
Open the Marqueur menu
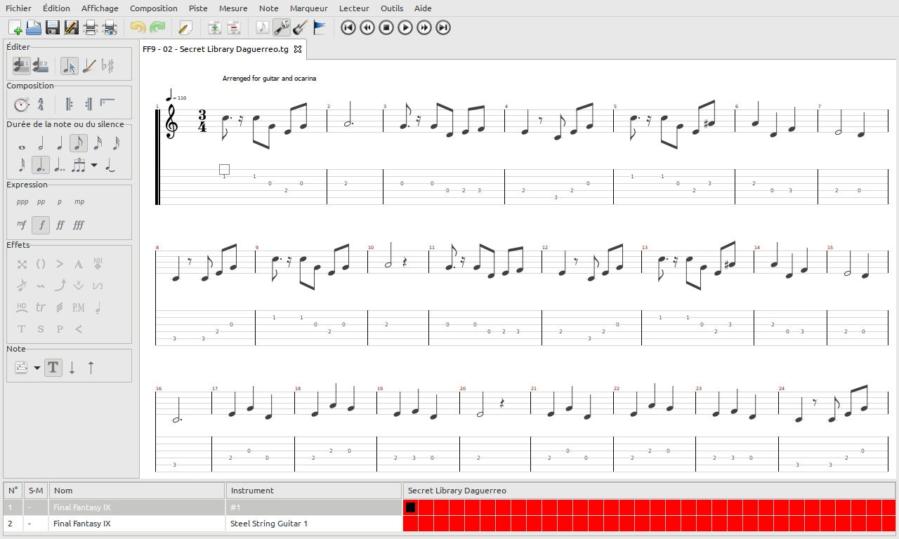click(309, 8)
